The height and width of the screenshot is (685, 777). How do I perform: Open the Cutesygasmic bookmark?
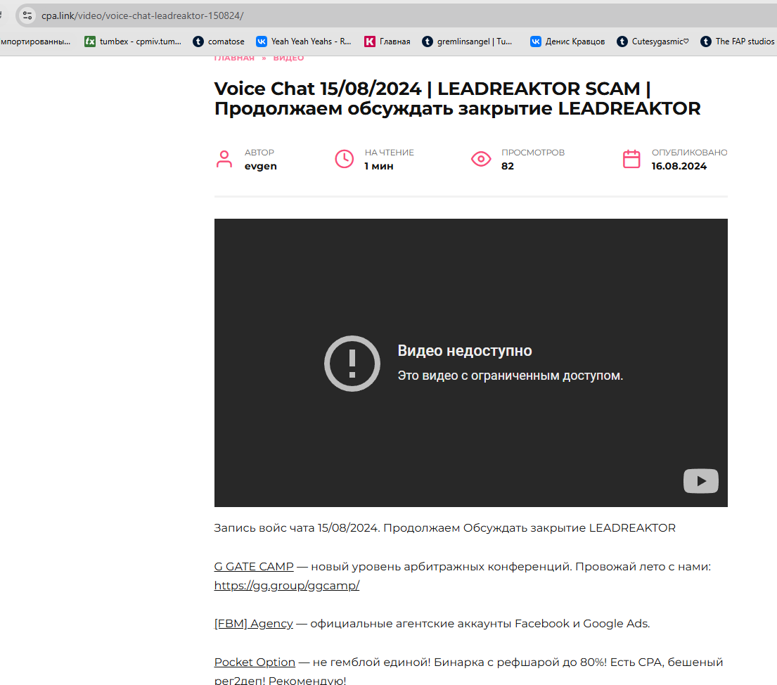[653, 41]
